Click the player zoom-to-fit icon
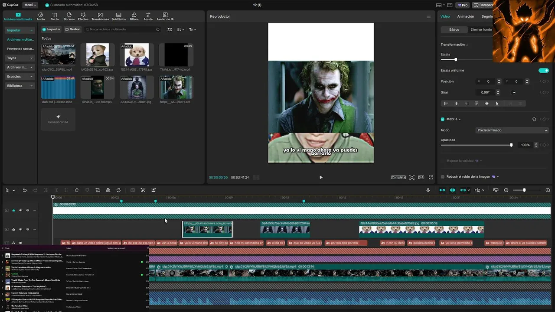The image size is (555, 312). tap(412, 177)
